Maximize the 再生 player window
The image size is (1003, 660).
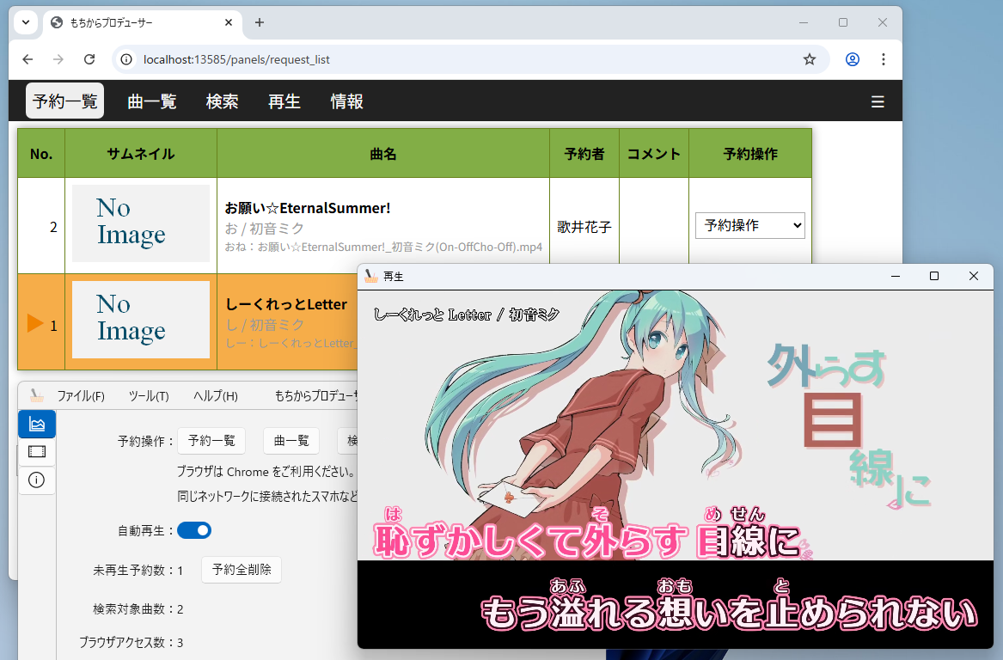click(x=934, y=276)
